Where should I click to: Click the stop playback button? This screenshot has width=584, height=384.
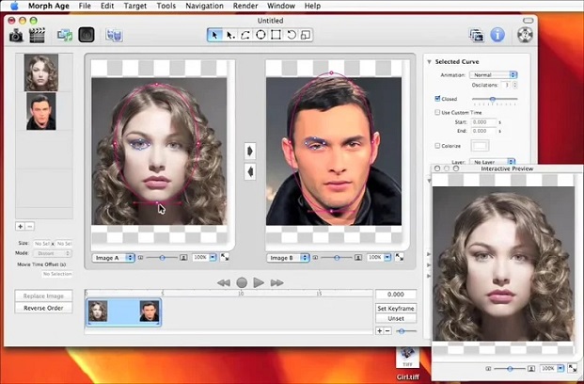(242, 283)
